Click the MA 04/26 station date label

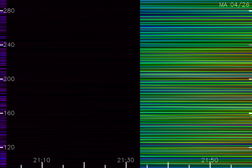[234, 5]
